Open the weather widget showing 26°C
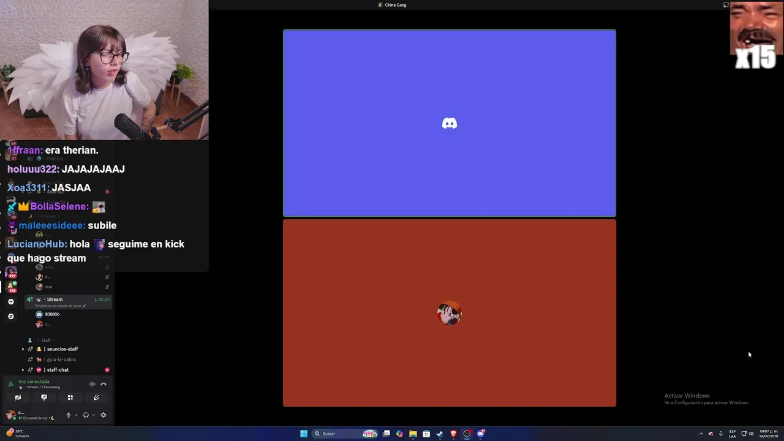784x441 pixels. tap(17, 433)
